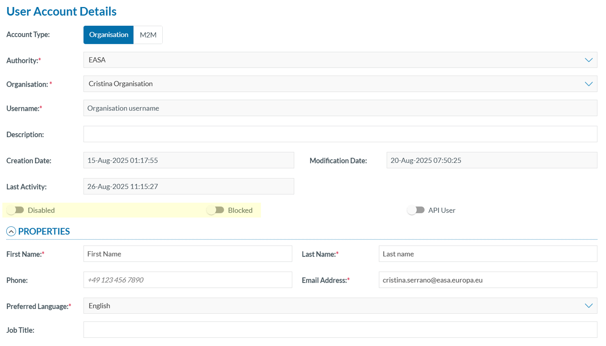
Task: Click the Email Address field
Action: pos(487,280)
